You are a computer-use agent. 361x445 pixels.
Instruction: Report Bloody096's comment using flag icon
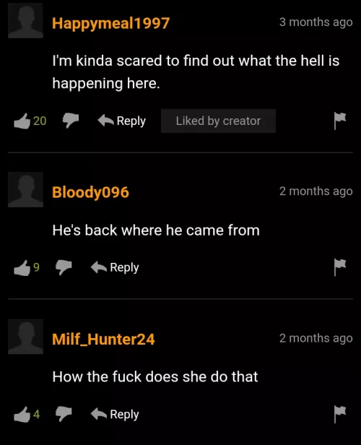pos(340,267)
